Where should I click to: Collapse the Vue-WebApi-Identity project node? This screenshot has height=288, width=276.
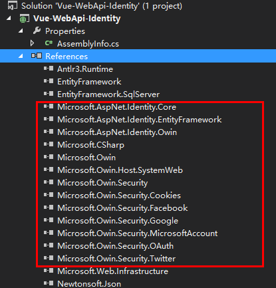[9, 19]
